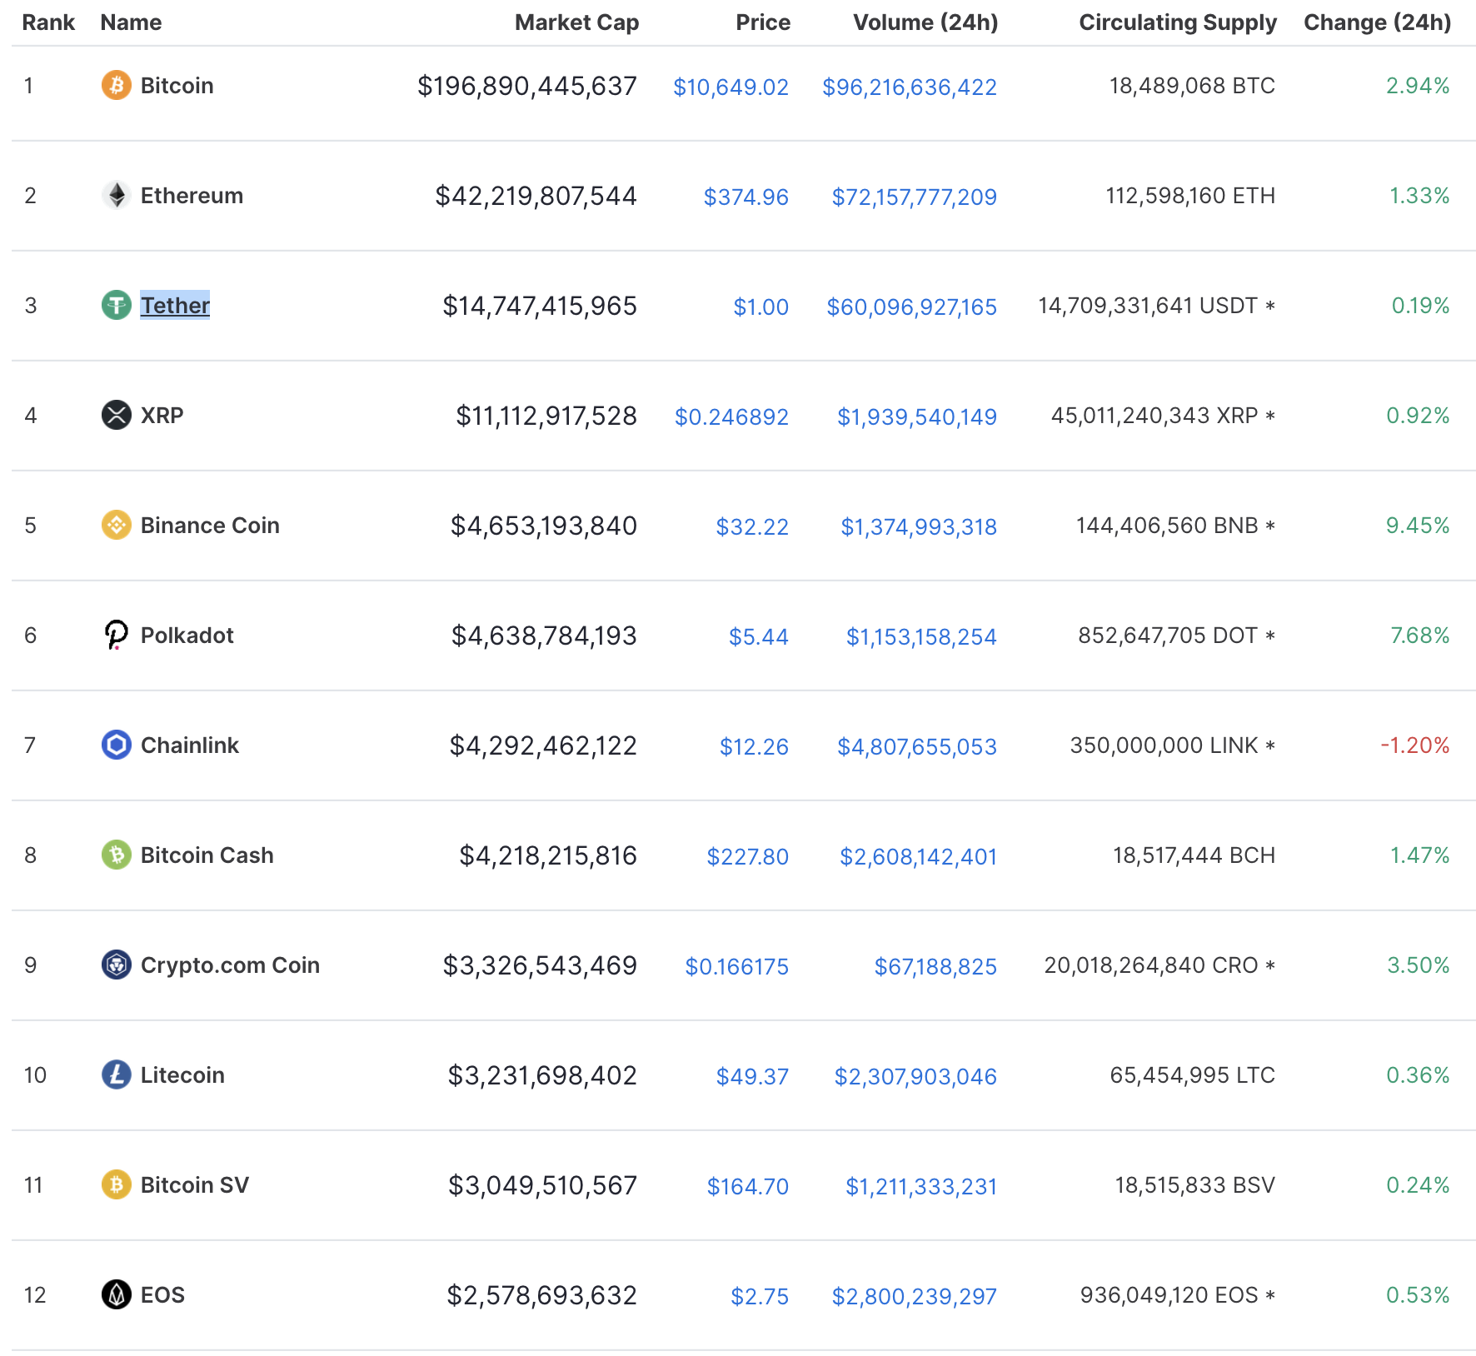Select Chainlink change value -1.20%
This screenshot has height=1356, width=1476.
tap(1415, 745)
